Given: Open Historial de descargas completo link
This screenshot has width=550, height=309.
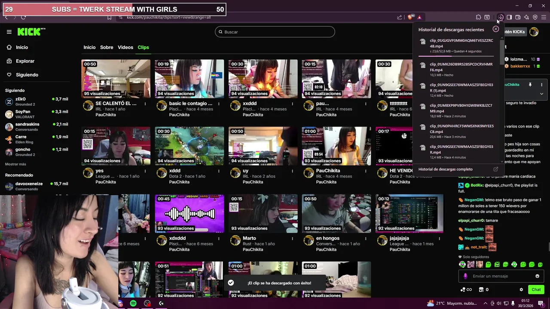Looking at the screenshot, I should [445, 169].
